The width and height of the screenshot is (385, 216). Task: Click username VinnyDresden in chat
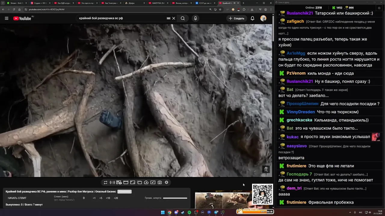tap(301, 112)
